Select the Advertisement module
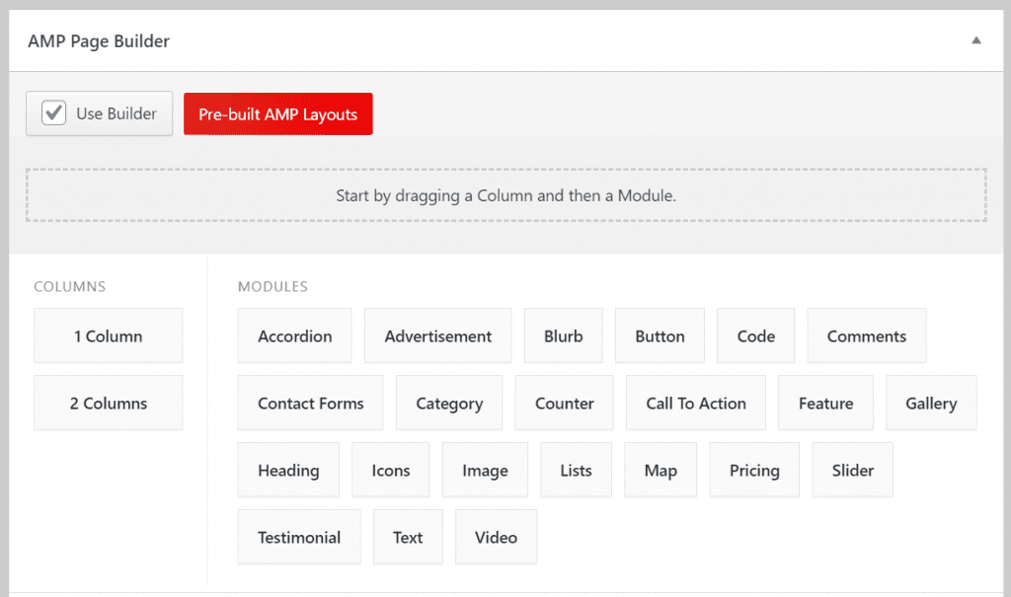 pos(437,336)
